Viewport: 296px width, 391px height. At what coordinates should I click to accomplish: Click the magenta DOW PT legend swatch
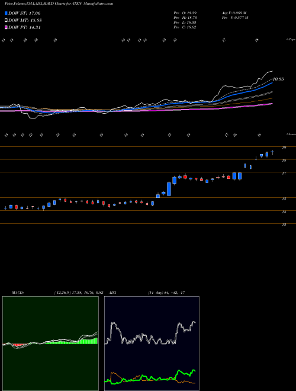[x=7, y=28]
